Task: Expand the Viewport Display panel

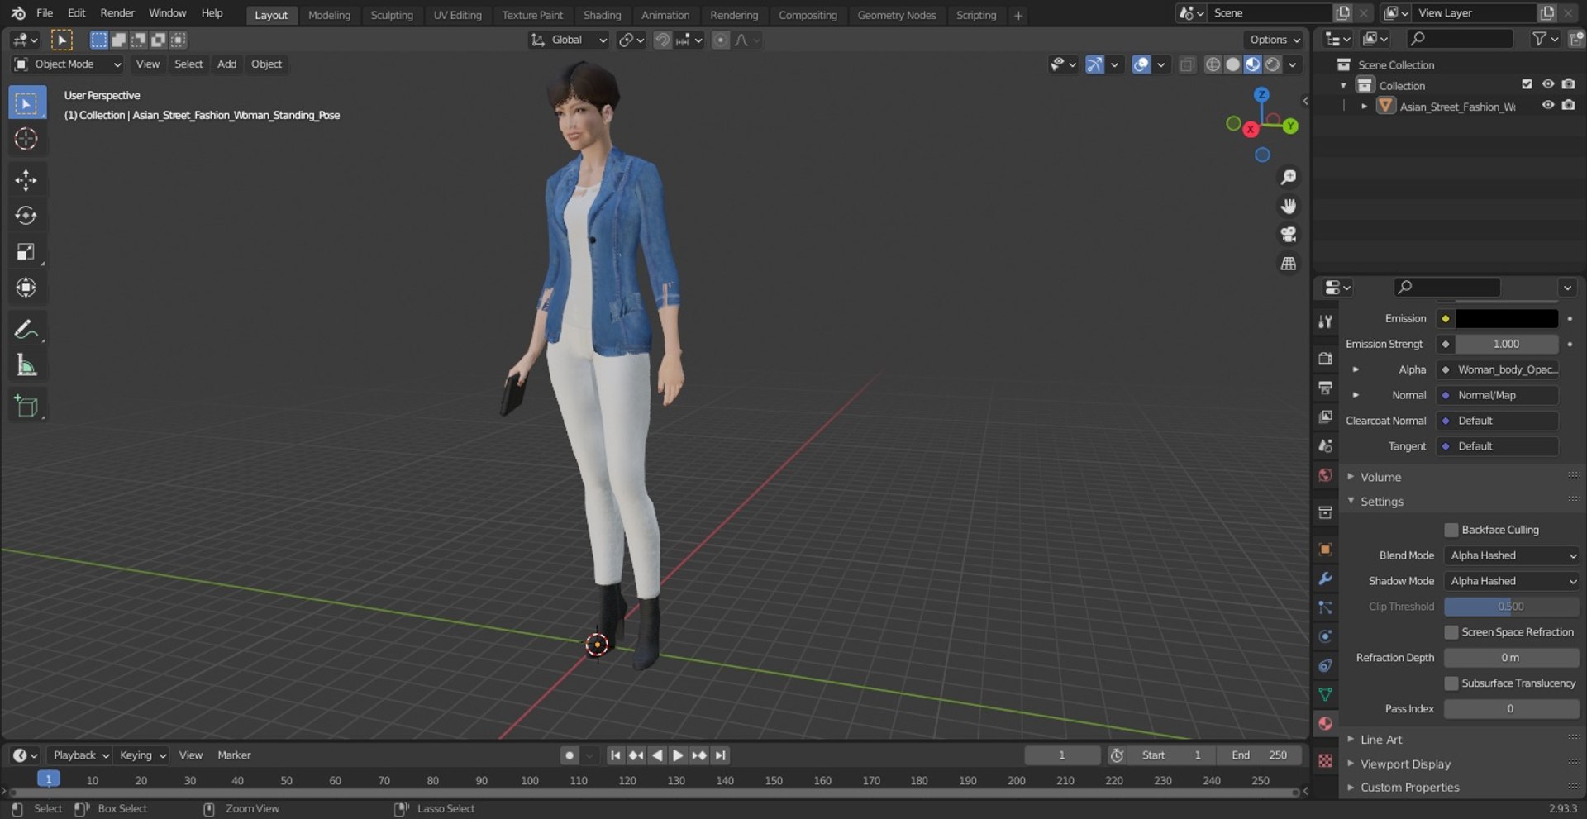Action: (1405, 764)
